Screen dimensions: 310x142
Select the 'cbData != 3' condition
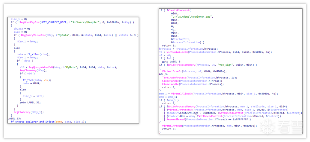point(128,35)
